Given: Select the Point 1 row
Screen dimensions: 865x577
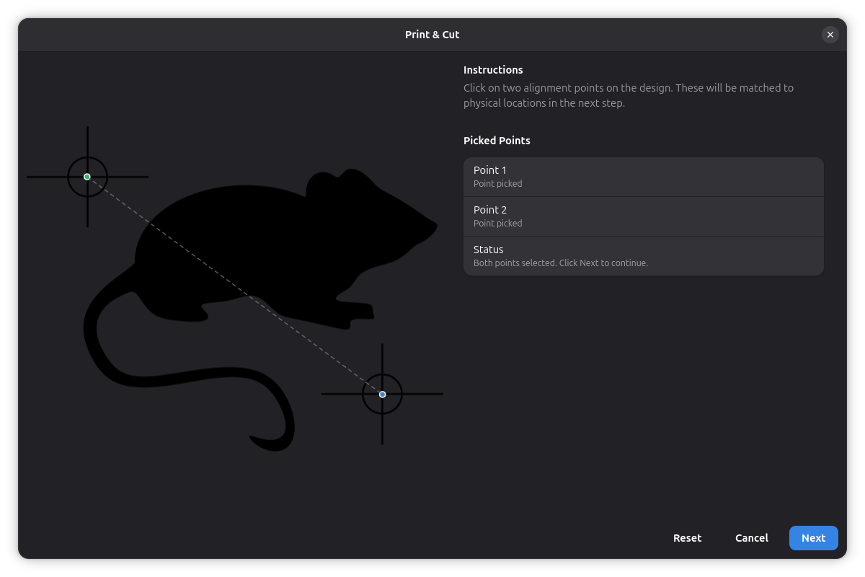Looking at the screenshot, I should tap(643, 177).
